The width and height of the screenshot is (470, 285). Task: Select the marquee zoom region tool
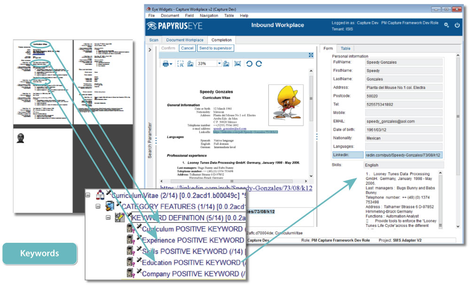pos(180,64)
